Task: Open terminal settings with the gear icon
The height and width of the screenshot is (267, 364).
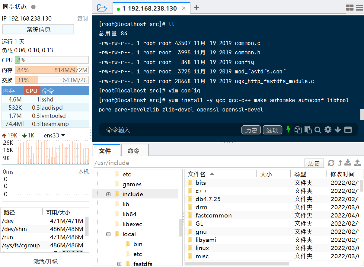Action: pos(328,130)
